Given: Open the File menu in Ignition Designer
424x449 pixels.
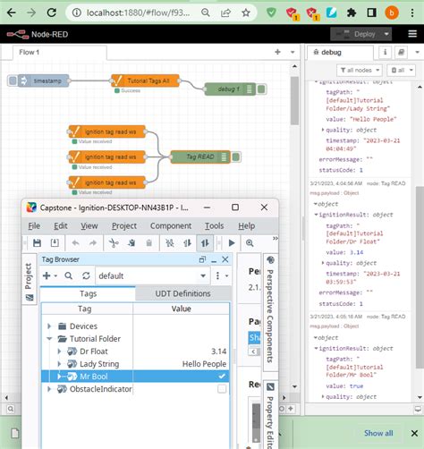Looking at the screenshot, I should pyautogui.click(x=34, y=226).
